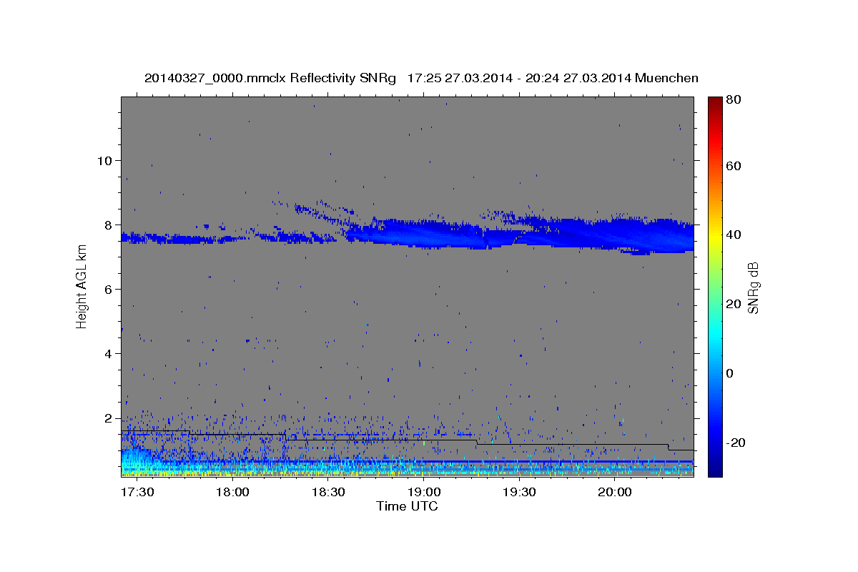Click the plot title text

pos(421,78)
